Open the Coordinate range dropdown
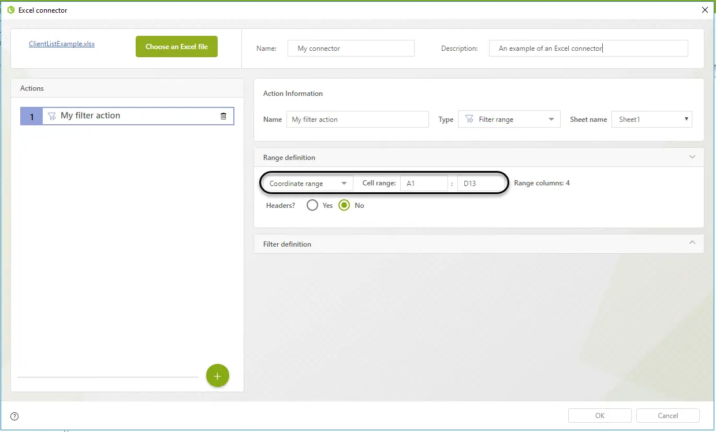This screenshot has width=716, height=432. click(307, 184)
